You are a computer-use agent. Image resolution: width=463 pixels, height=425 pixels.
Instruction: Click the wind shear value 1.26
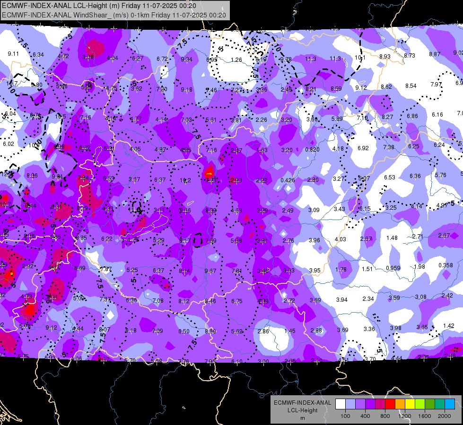coord(236,60)
